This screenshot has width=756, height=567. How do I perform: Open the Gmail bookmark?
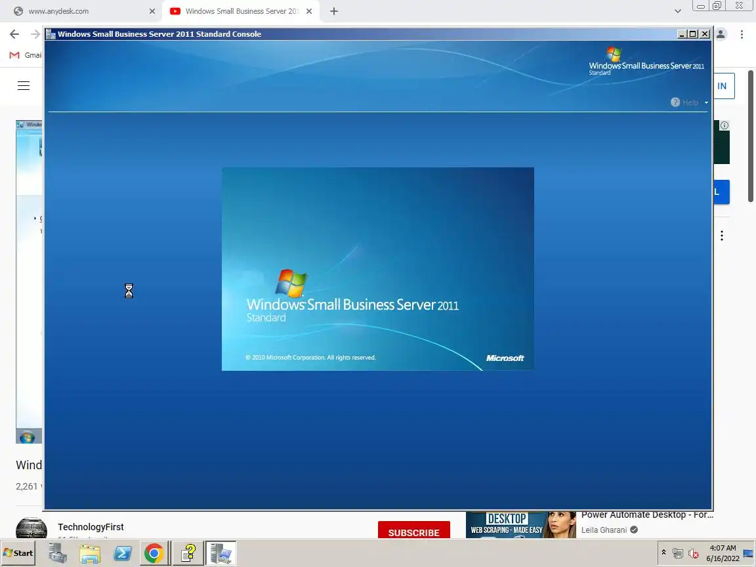[x=26, y=55]
